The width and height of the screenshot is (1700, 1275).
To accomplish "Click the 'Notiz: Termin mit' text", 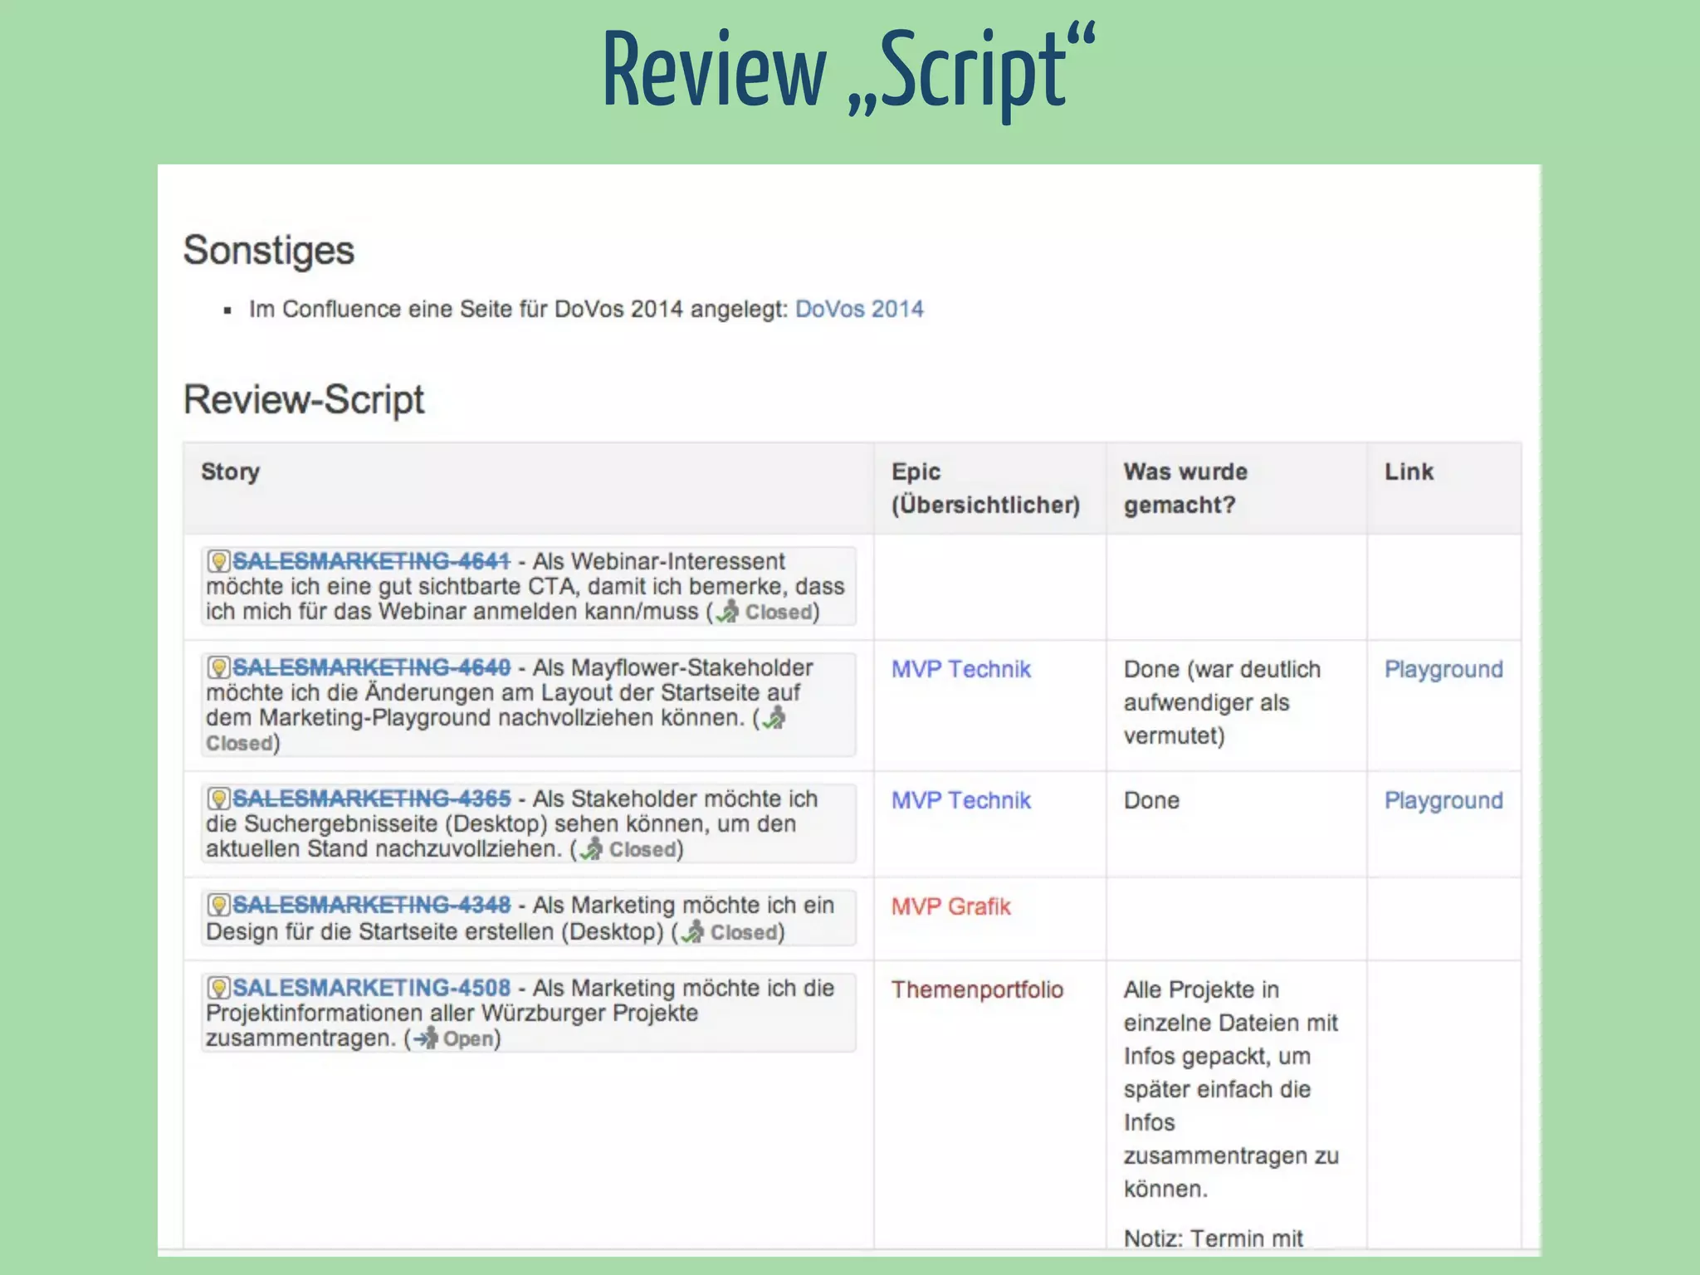I will (1213, 1238).
